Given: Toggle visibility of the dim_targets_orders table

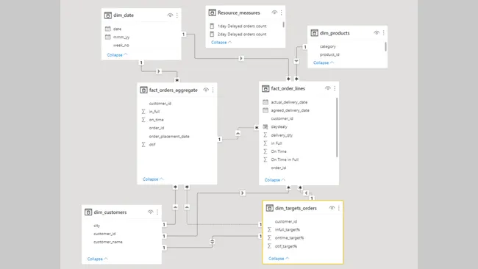Looking at the screenshot, I should tap(332, 208).
